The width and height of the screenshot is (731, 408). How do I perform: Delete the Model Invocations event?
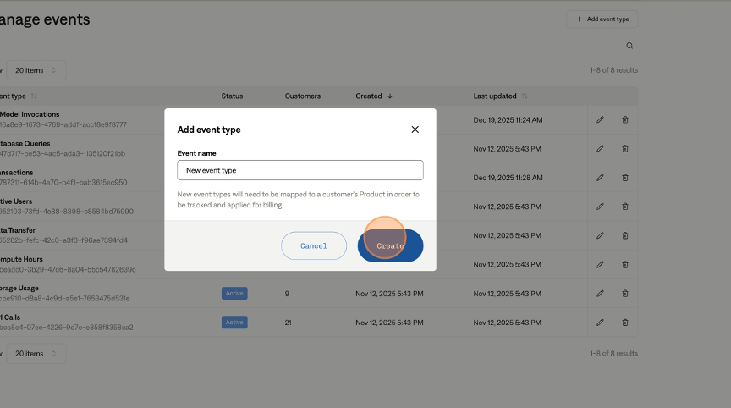[x=625, y=119]
